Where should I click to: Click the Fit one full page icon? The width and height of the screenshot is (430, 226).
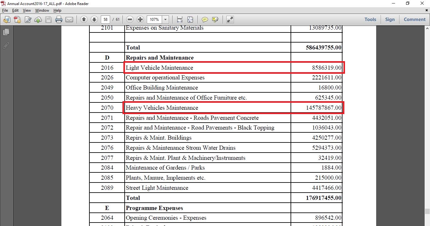click(x=190, y=20)
